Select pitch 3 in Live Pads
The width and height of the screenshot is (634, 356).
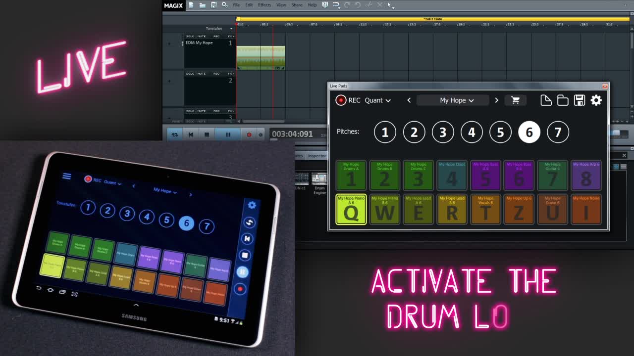tap(443, 132)
